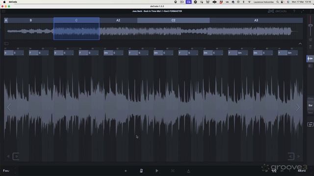Select section C2 in the song structure bar
The image size is (314, 176).
point(173,21)
